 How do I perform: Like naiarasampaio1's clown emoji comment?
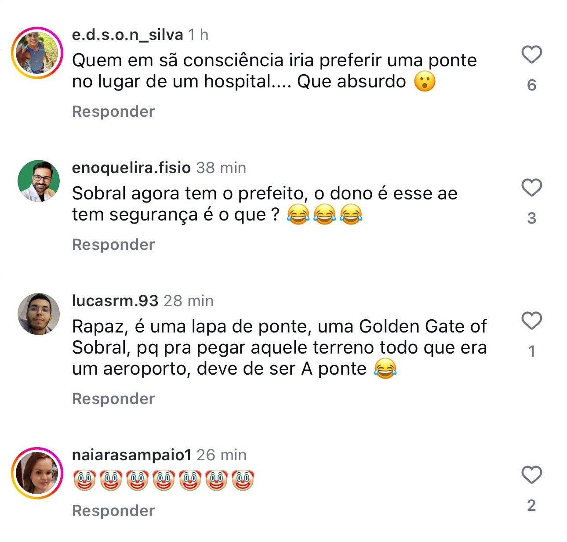click(x=531, y=475)
